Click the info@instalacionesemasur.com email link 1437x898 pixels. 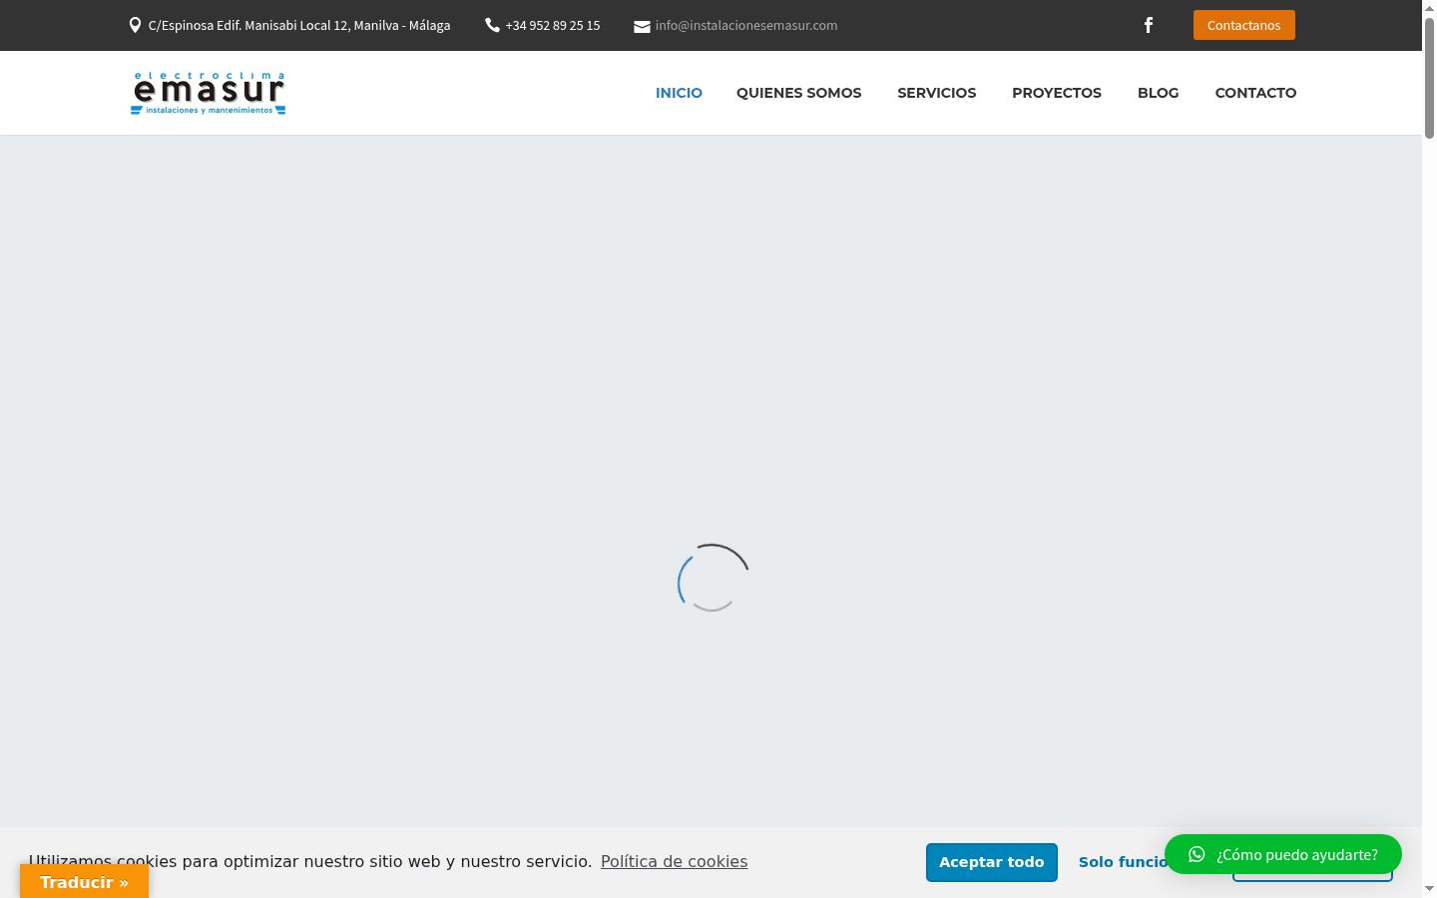pyautogui.click(x=746, y=25)
